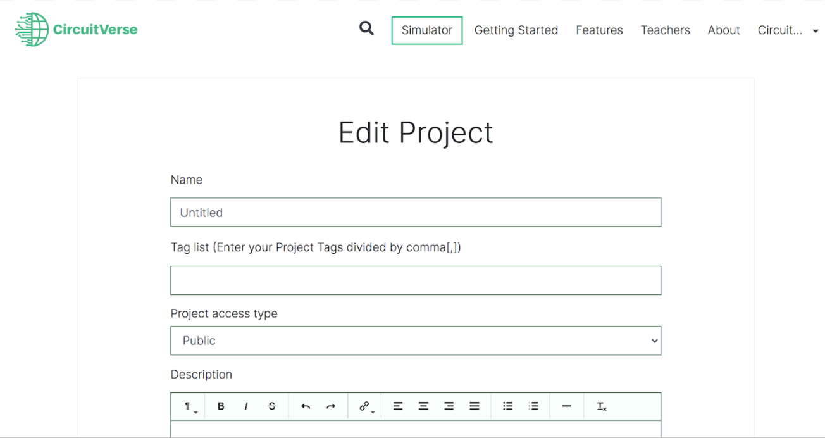Viewport: 825px width, 438px height.
Task: Open the Features menu item
Action: [599, 30]
